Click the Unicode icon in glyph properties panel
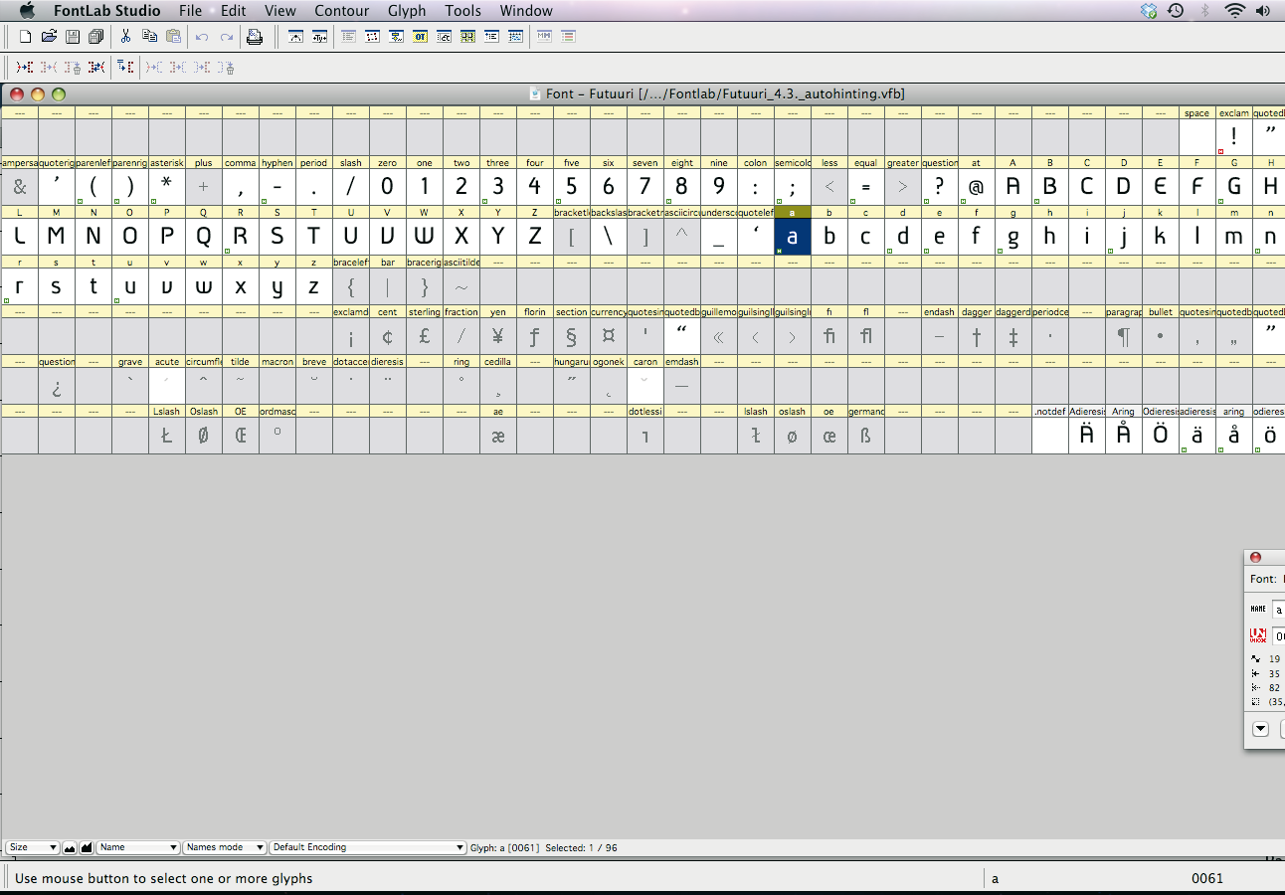 (1258, 635)
